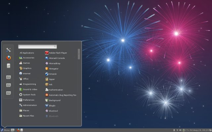
Task: Select the Preferences category
Action: [x=27, y=100]
